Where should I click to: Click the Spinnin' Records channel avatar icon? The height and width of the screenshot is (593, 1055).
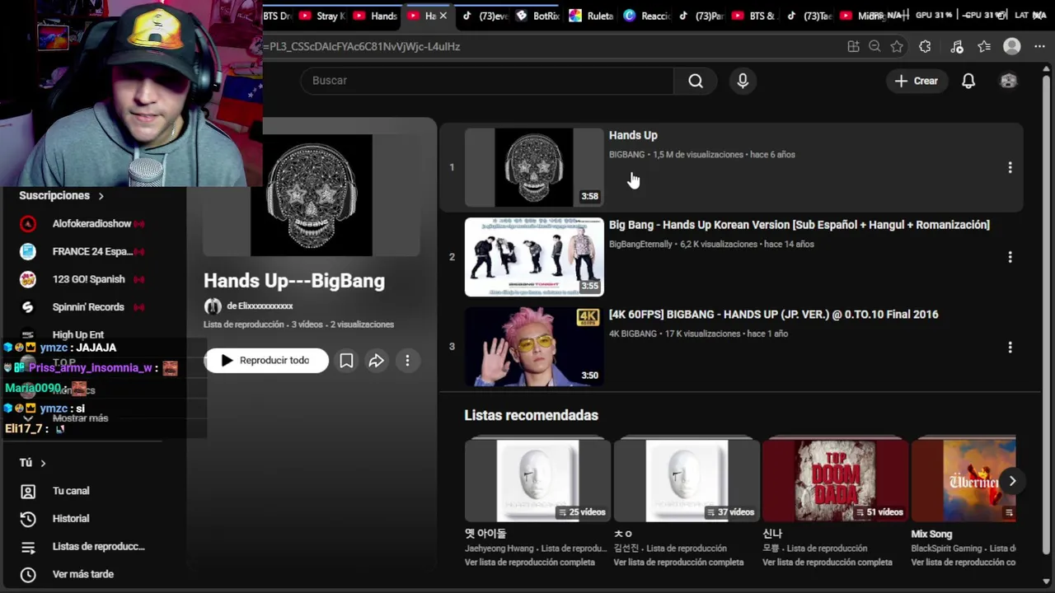pyautogui.click(x=28, y=307)
